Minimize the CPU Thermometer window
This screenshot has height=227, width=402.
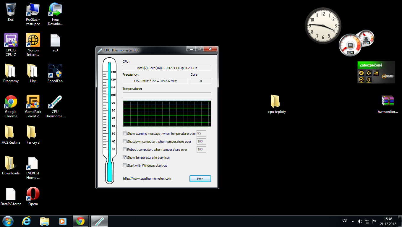click(191, 49)
